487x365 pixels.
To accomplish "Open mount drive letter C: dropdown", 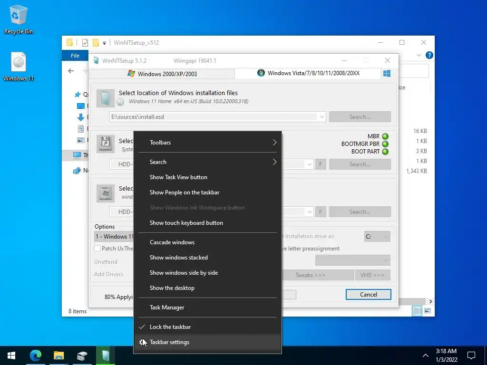I will pos(377,237).
